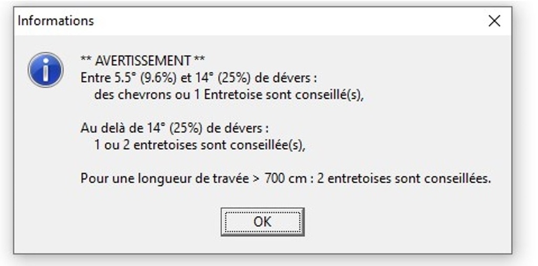Click the blue information icon
This screenshot has height=266, width=538.
[x=45, y=70]
